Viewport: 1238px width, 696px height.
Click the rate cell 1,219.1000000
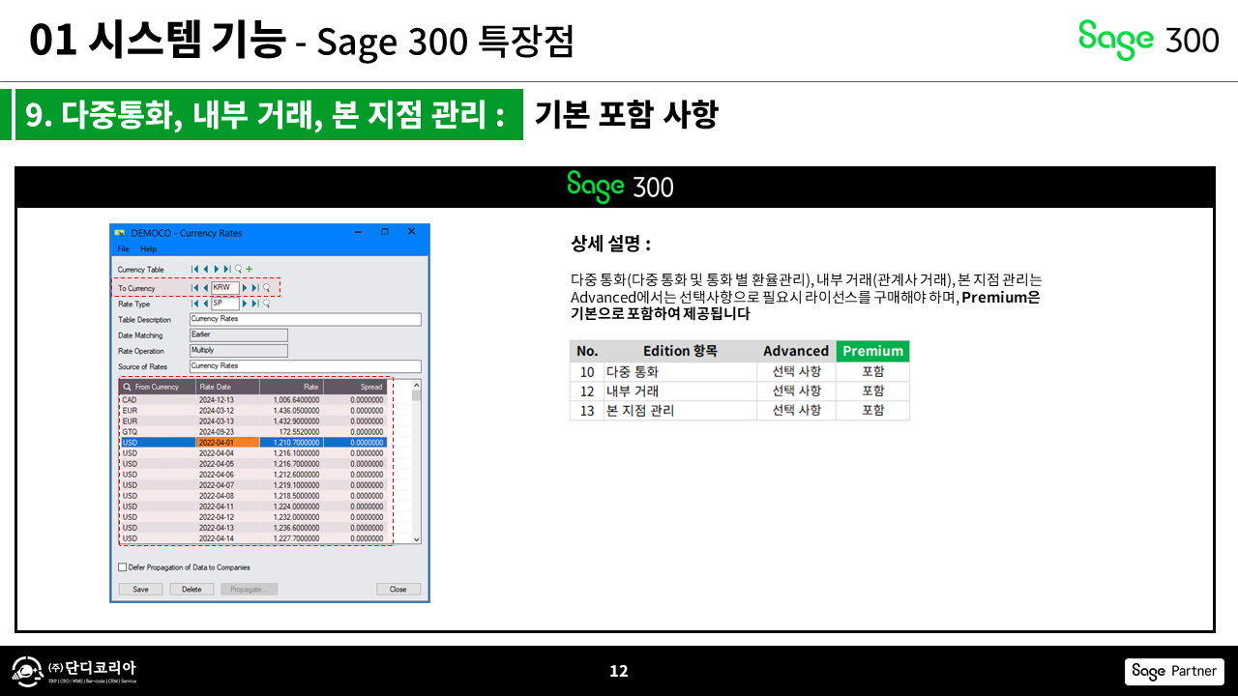[x=291, y=485]
